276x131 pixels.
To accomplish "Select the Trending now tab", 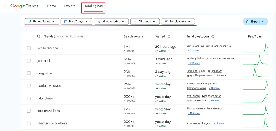I will pos(94,6).
